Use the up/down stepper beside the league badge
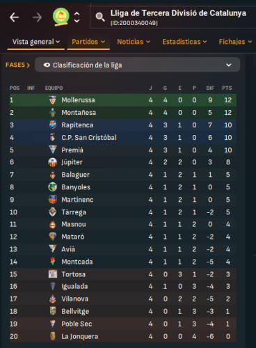The width and height of the screenshot is (256, 348). tap(77, 17)
